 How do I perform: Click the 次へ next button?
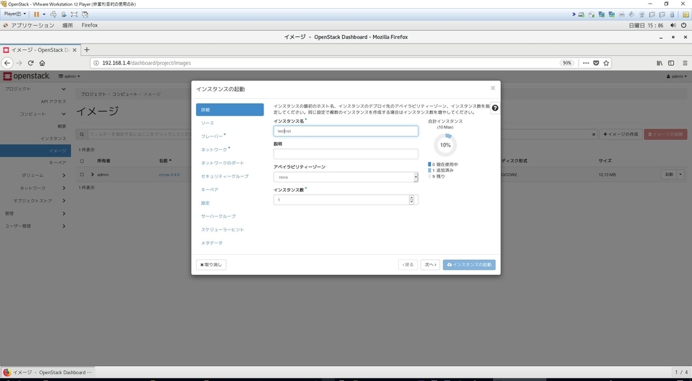pyautogui.click(x=430, y=265)
